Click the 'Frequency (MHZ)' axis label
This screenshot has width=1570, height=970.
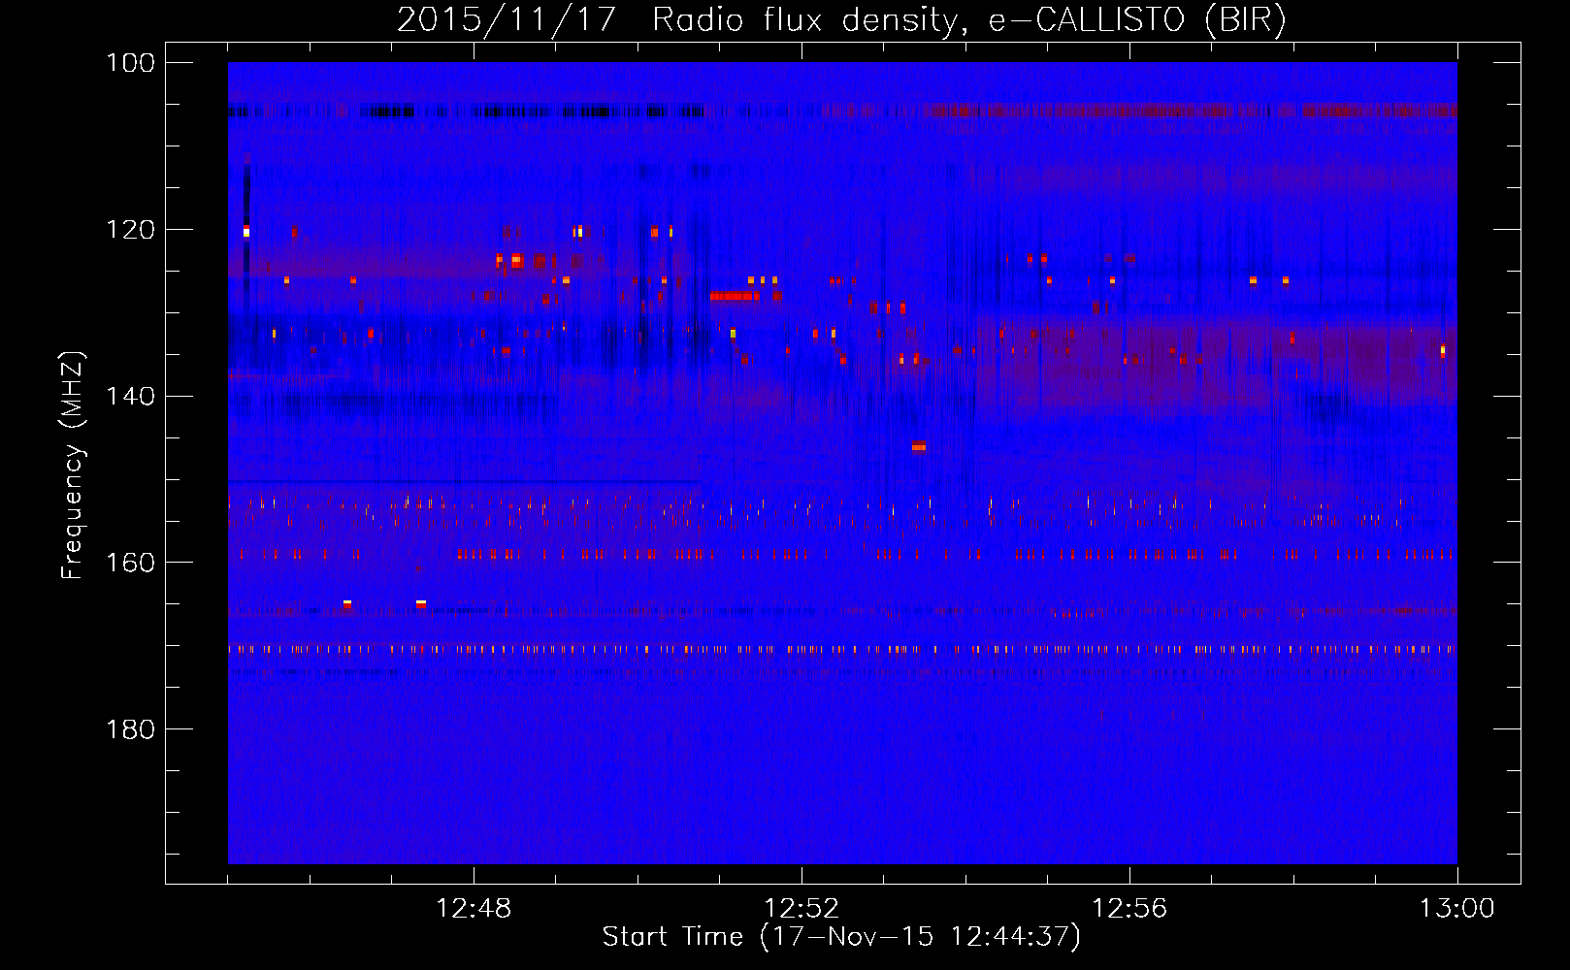73,465
